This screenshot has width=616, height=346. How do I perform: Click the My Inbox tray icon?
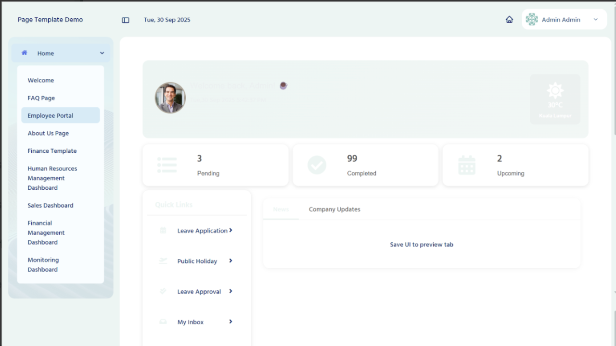pyautogui.click(x=163, y=322)
